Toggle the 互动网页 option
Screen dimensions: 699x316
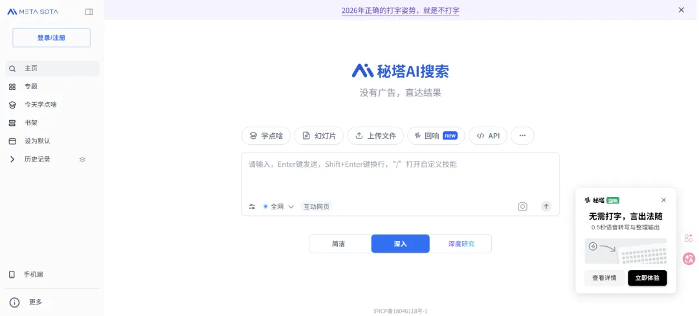coord(316,207)
